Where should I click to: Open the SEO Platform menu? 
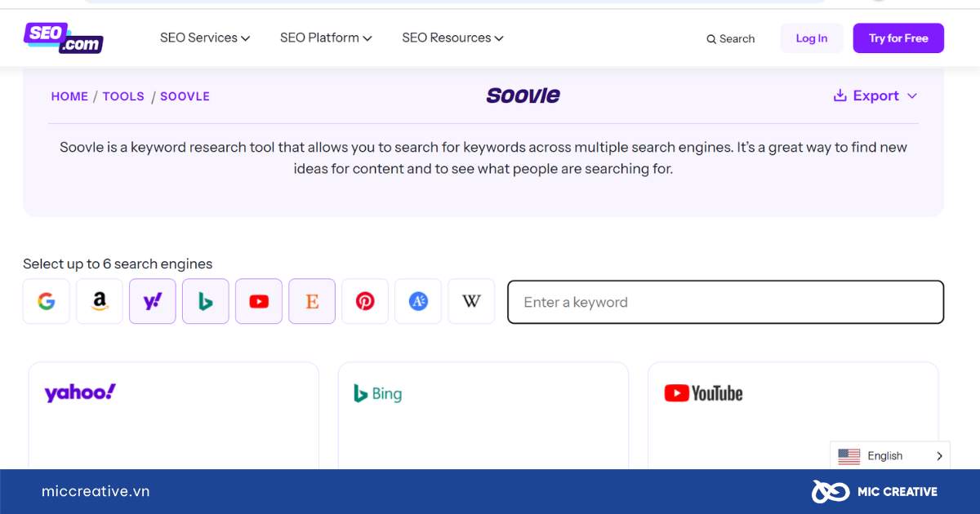click(326, 38)
